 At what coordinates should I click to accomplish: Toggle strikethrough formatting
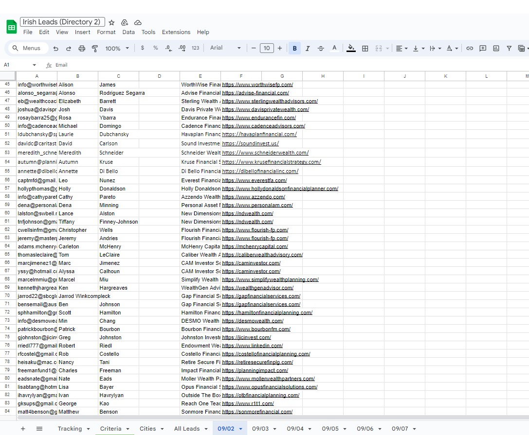point(321,48)
